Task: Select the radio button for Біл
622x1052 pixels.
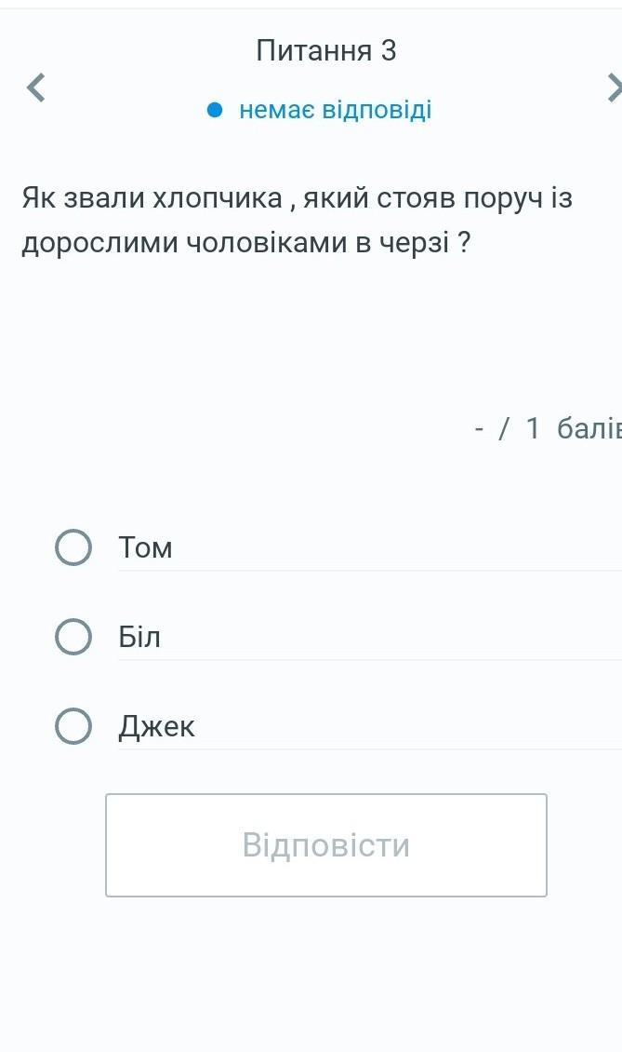Action: pos(73,637)
